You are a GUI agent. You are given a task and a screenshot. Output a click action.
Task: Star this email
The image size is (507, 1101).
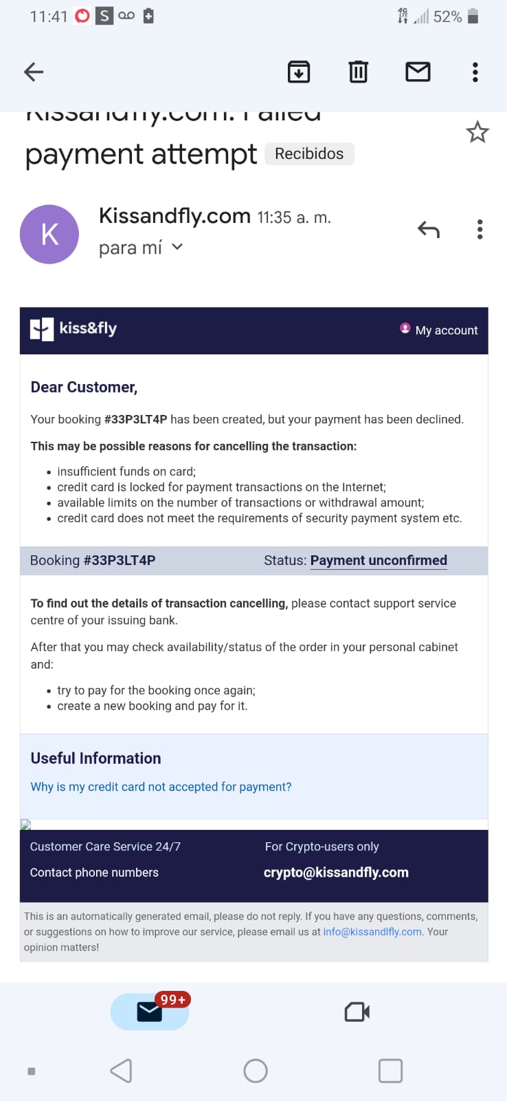477,132
